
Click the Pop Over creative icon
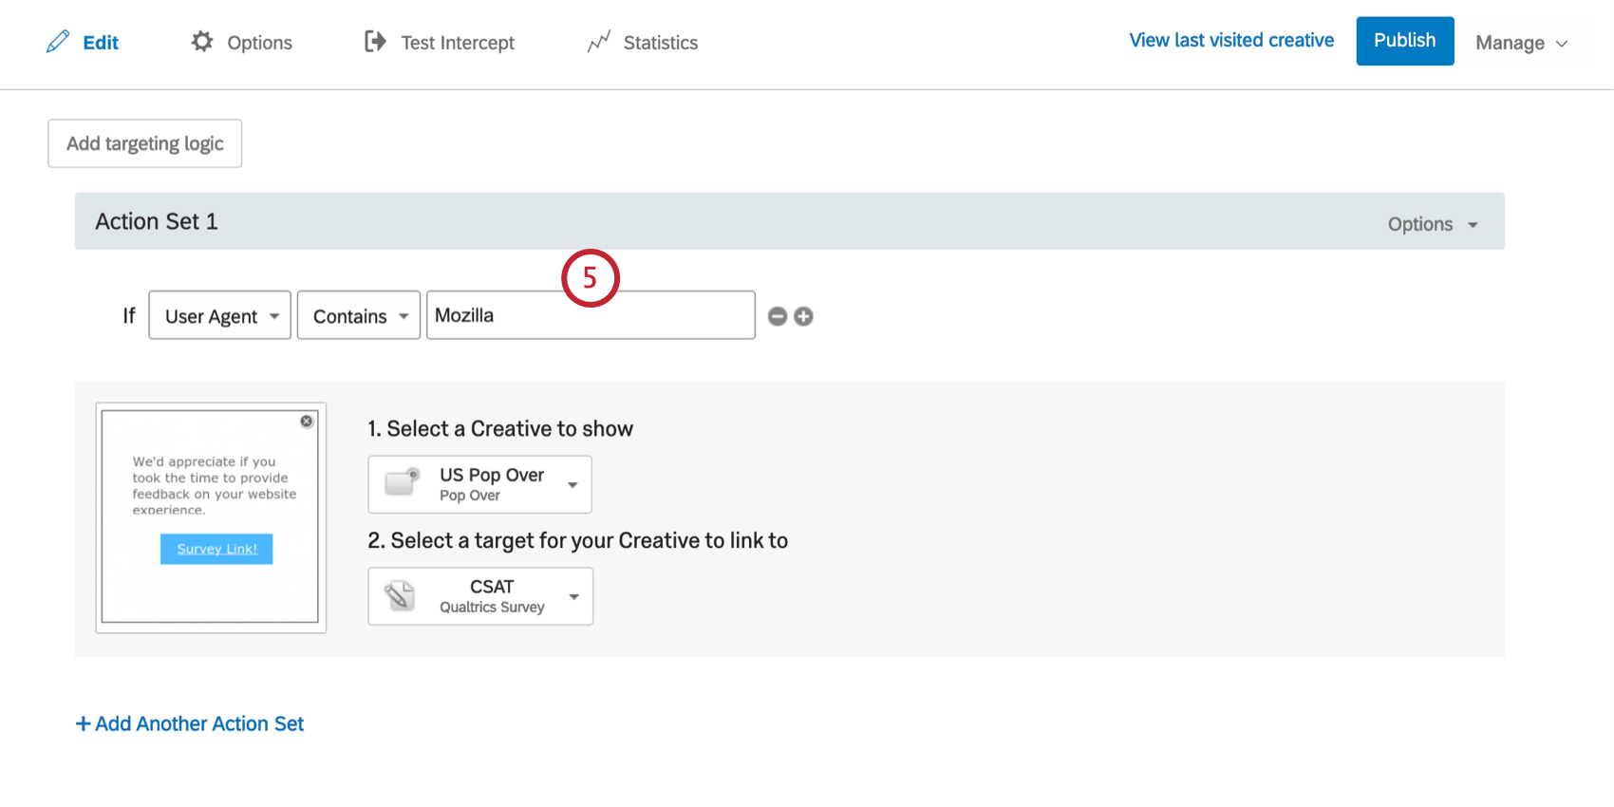click(x=402, y=483)
